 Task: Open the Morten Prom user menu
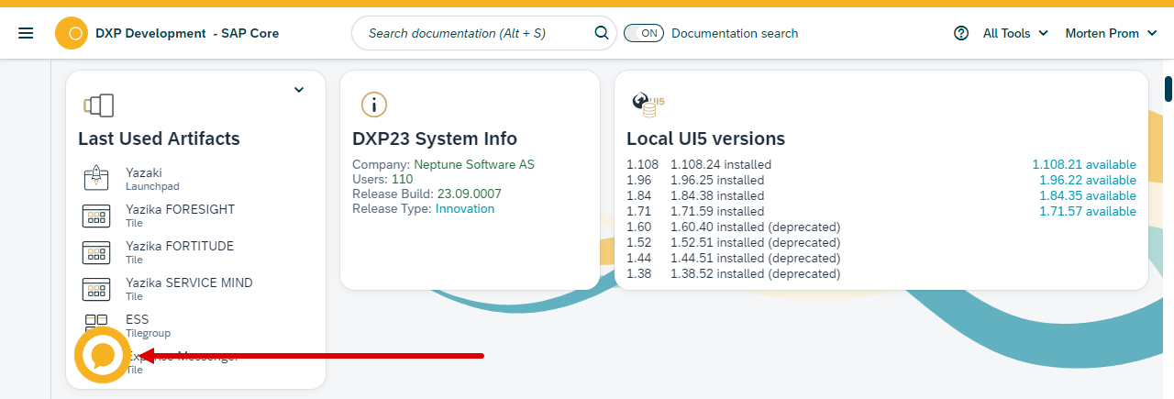pyautogui.click(x=1113, y=33)
